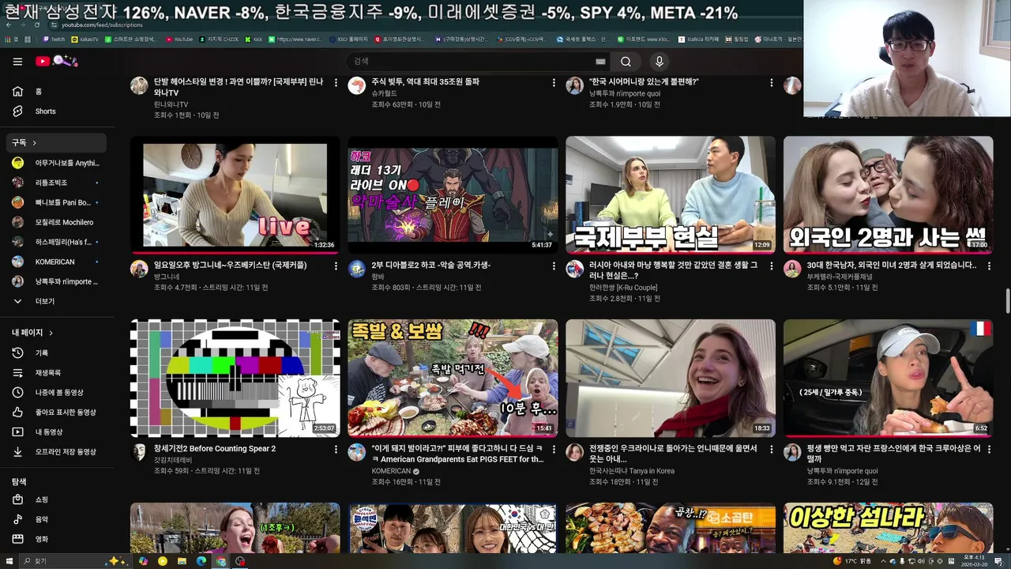
Task: Open options menu for 러시아 아내와 video
Action: (771, 266)
